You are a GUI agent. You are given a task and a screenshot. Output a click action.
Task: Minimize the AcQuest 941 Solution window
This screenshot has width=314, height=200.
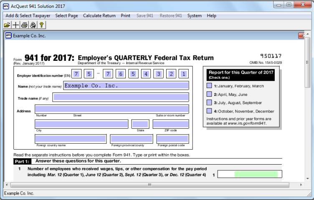pyautogui.click(x=279, y=5)
